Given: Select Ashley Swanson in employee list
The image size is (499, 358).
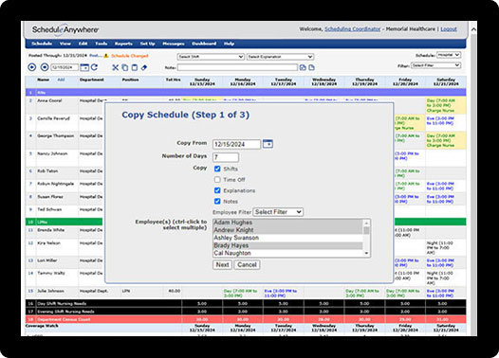Looking at the screenshot, I should [x=287, y=238].
